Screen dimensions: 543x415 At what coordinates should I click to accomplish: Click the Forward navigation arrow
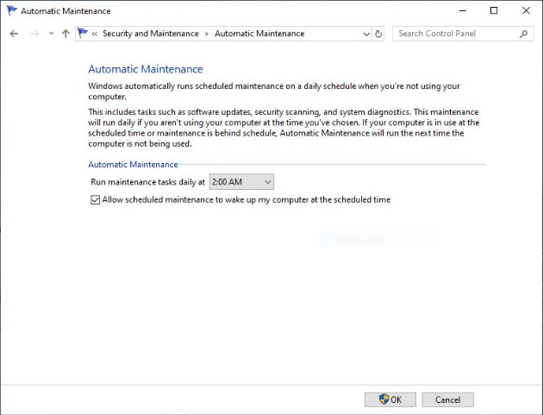pos(34,34)
